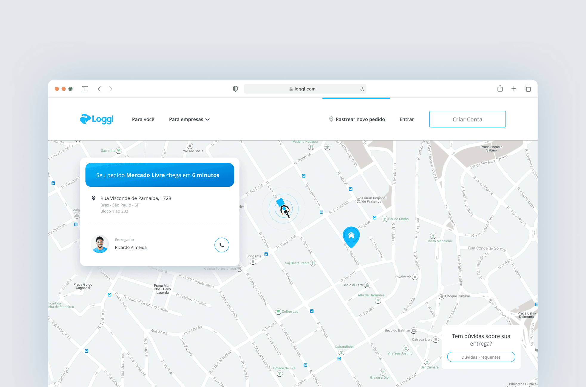Click the Praça Guido Cagnassi label
586x387 pixels.
point(83,286)
